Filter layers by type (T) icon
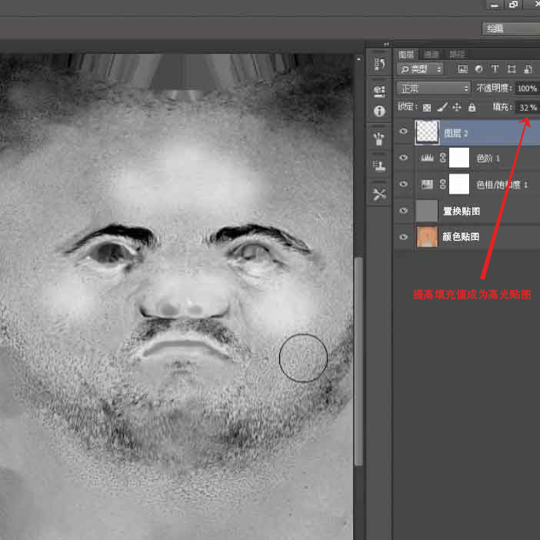Viewport: 540px width, 540px height. coord(495,69)
